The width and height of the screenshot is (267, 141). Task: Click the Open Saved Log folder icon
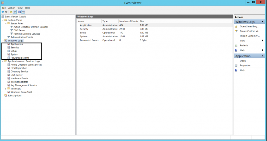[x=236, y=27]
